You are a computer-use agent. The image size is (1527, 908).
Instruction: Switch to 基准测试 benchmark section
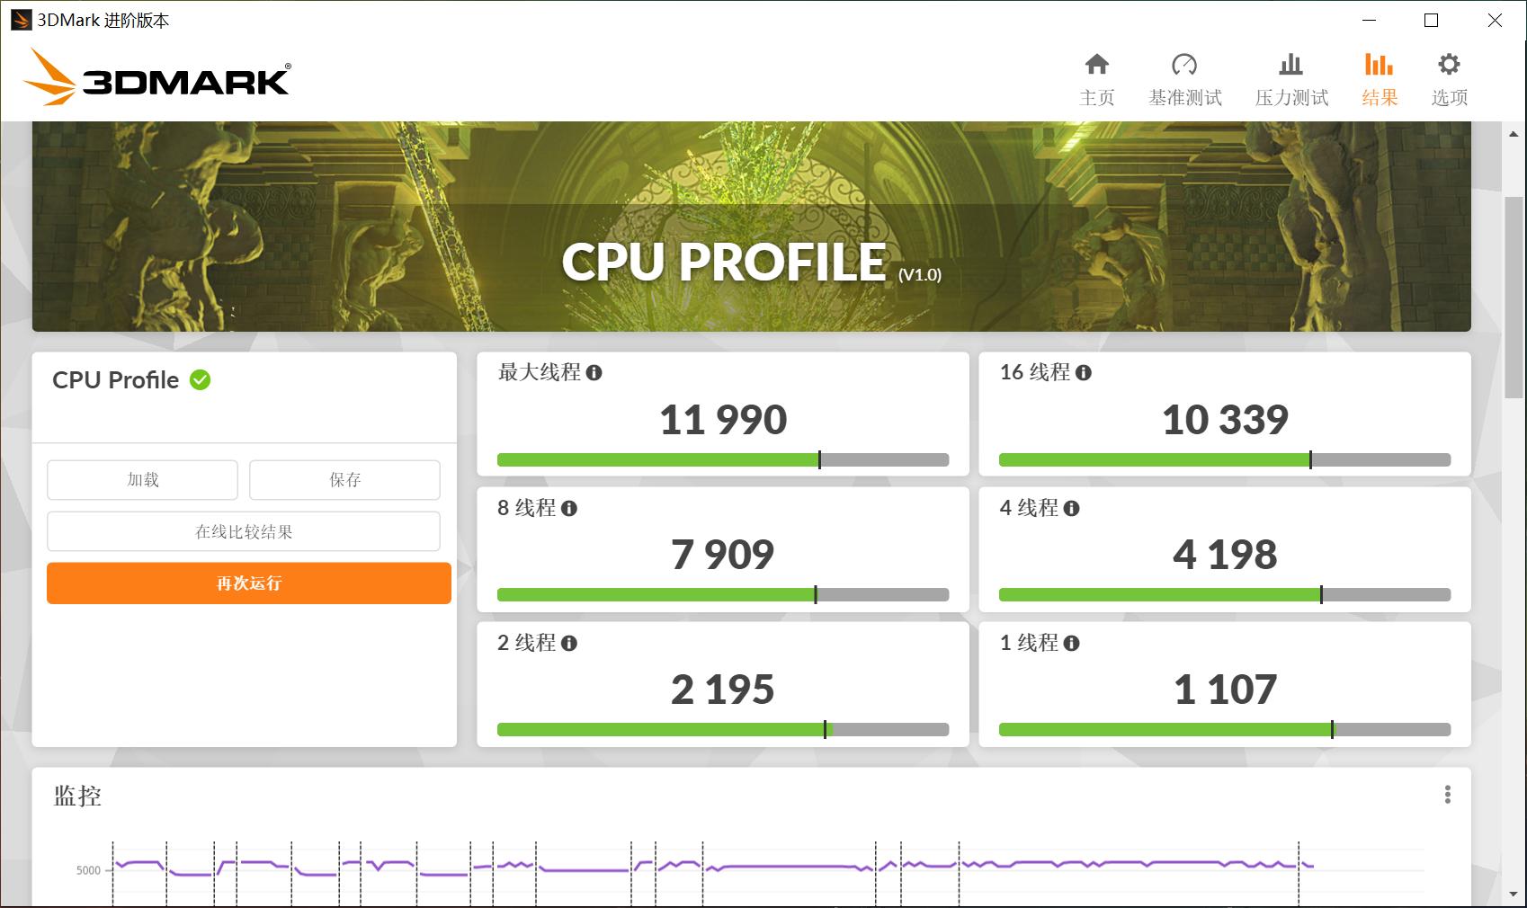click(1185, 78)
